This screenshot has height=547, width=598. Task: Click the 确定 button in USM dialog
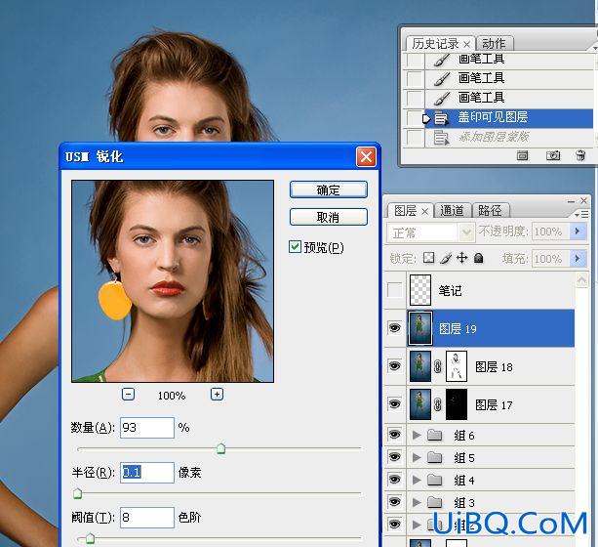(x=329, y=189)
